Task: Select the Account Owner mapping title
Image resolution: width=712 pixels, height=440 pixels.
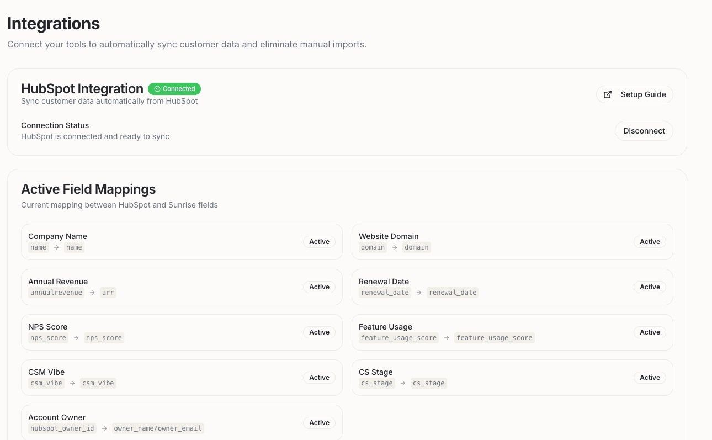Action: (57, 417)
